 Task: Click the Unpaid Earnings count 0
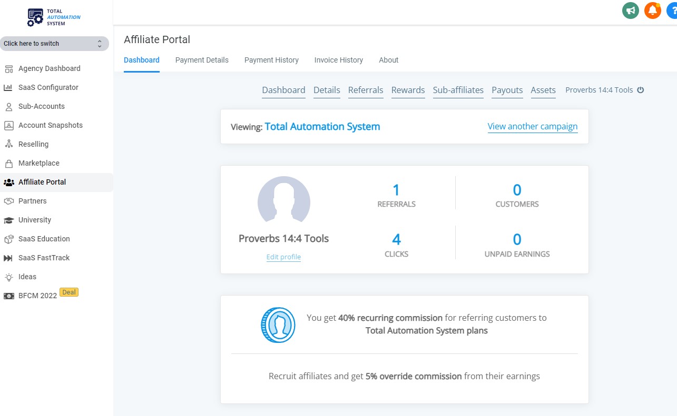517,240
